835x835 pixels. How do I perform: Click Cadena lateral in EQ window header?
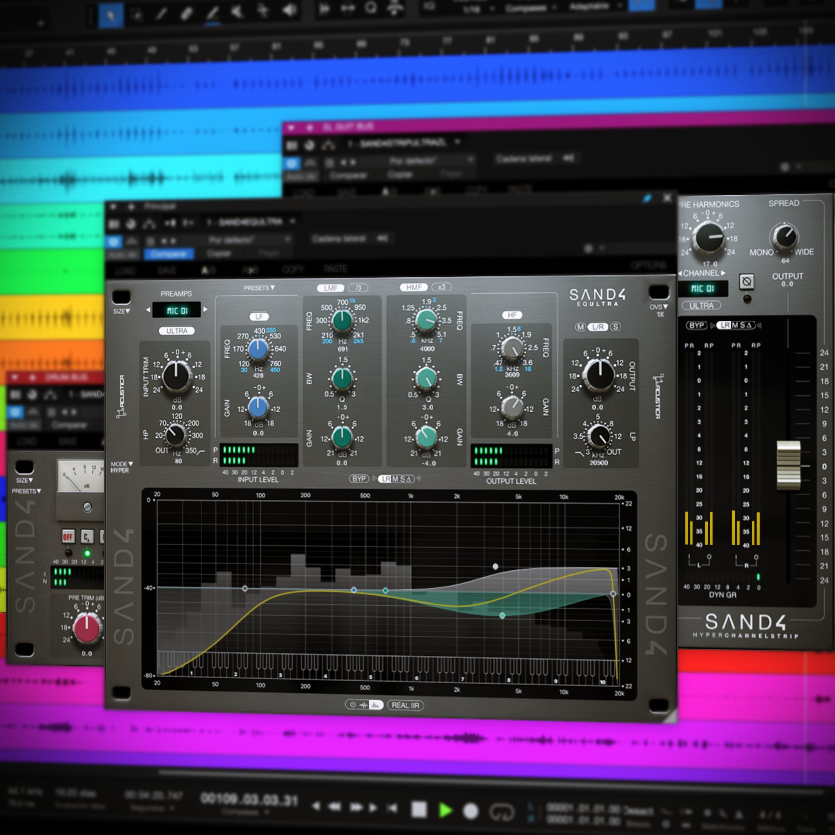[x=339, y=238]
